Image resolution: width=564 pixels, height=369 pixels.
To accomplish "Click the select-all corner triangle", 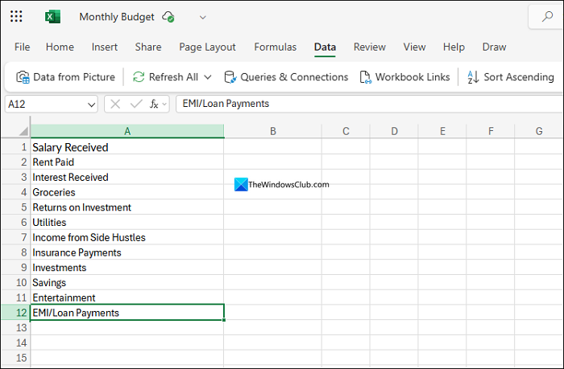I will (x=23, y=131).
